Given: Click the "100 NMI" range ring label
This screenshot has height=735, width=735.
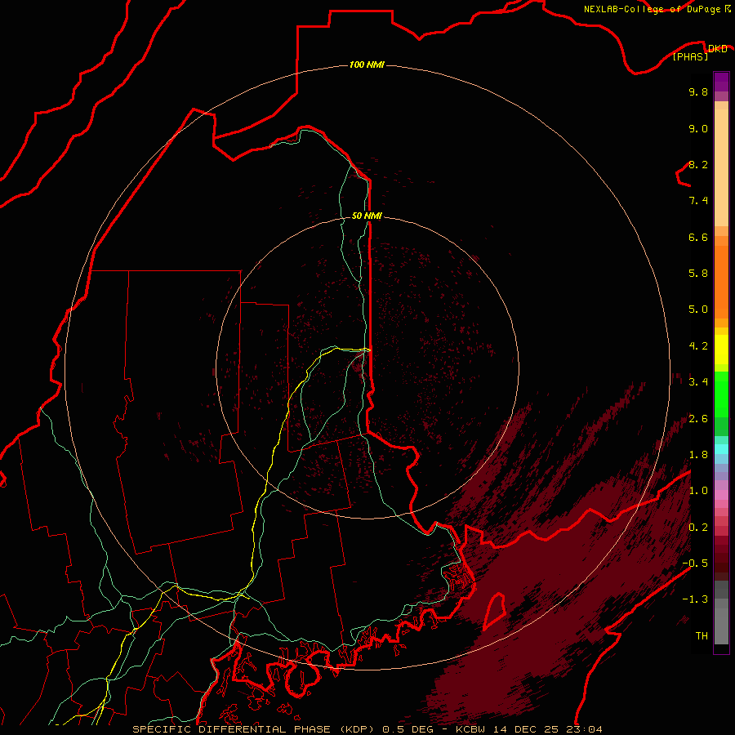Looking at the screenshot, I should [367, 65].
